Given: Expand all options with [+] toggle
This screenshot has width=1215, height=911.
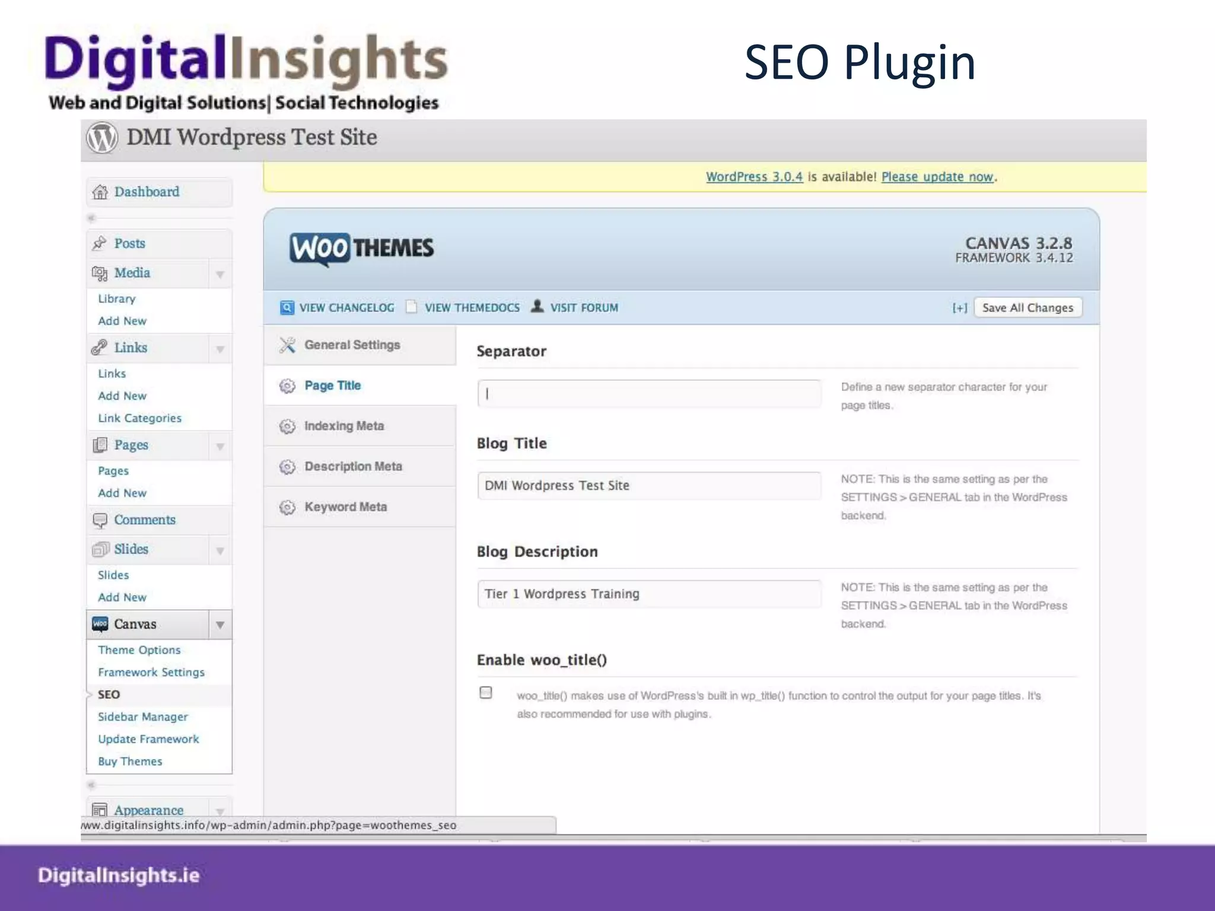Looking at the screenshot, I should click(x=959, y=308).
